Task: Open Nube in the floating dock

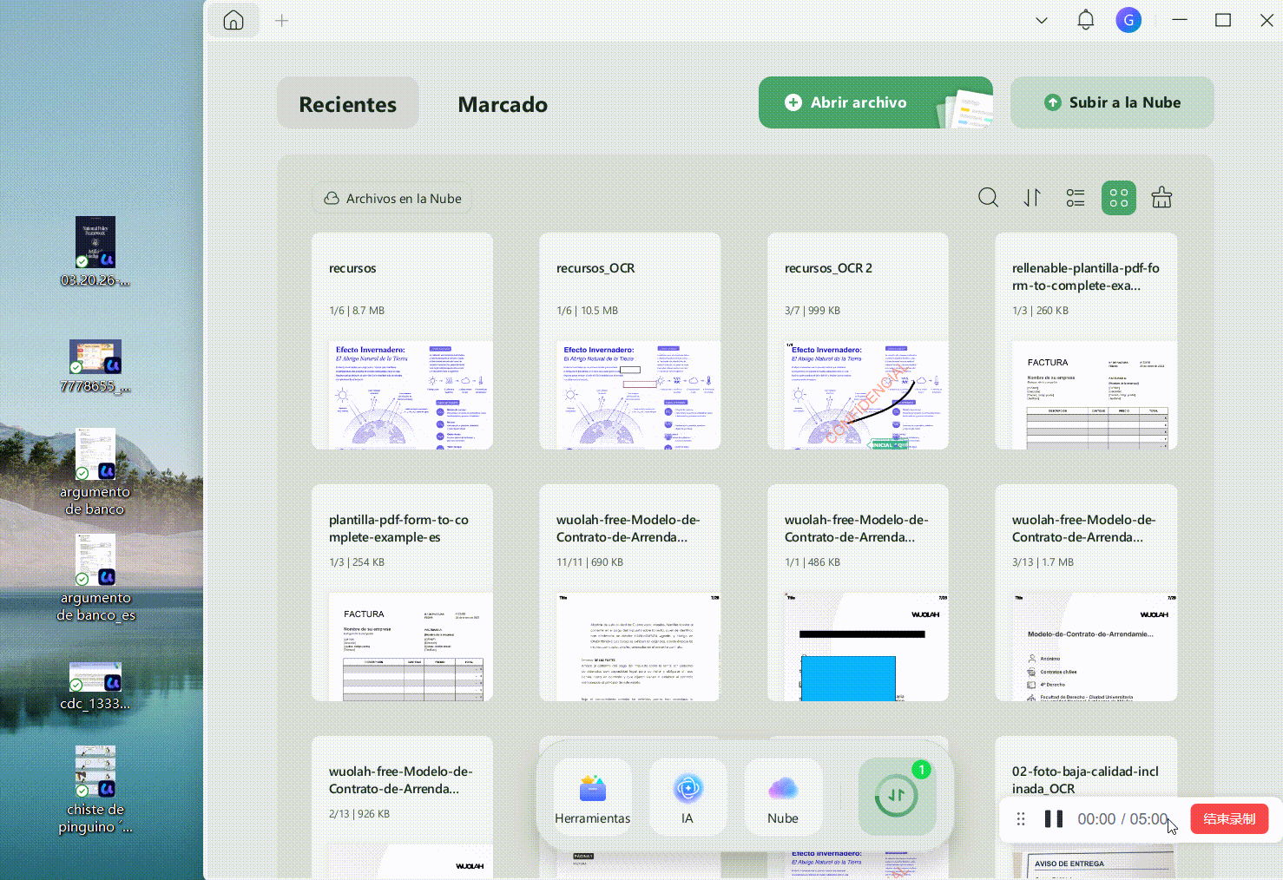Action: pos(783,798)
